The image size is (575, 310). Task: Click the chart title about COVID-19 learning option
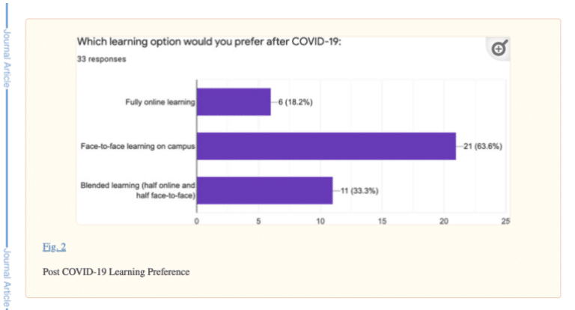209,42
